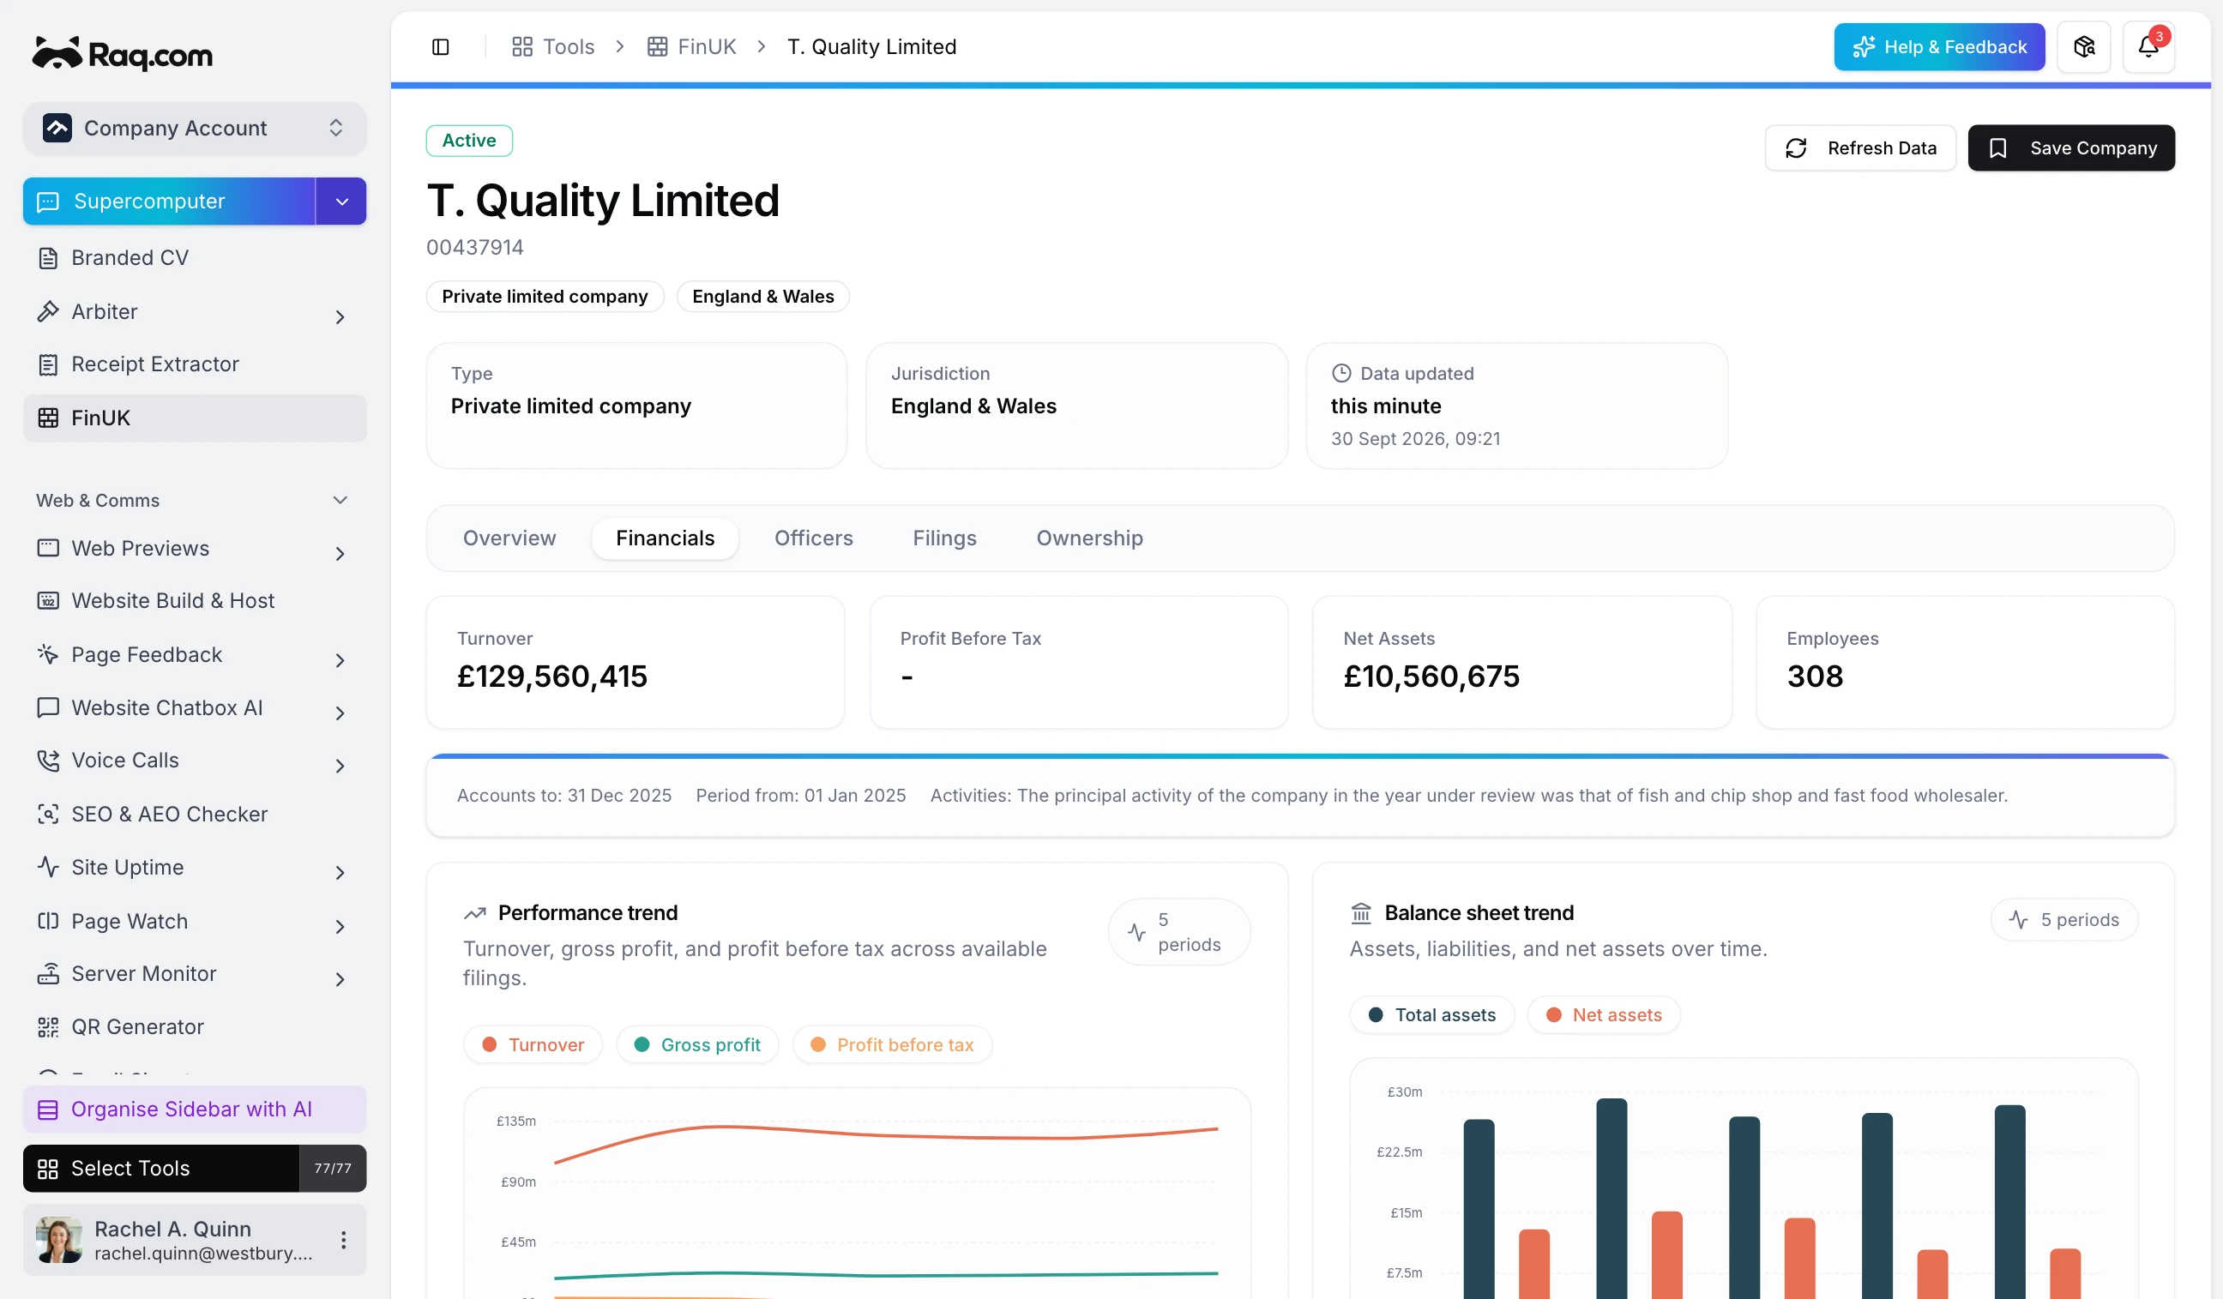
Task: Click the tallest Total assets bar in chart
Action: (1611, 1198)
